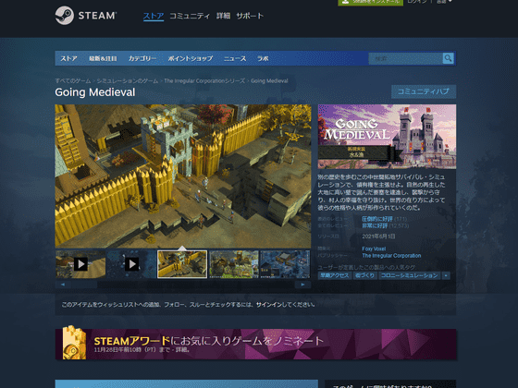The image size is (518, 388).
Task: Click the ログイン link at top
Action: tap(417, 2)
